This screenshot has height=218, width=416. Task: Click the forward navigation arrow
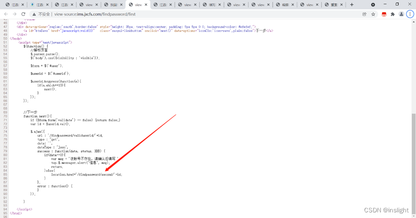[x=15, y=14]
